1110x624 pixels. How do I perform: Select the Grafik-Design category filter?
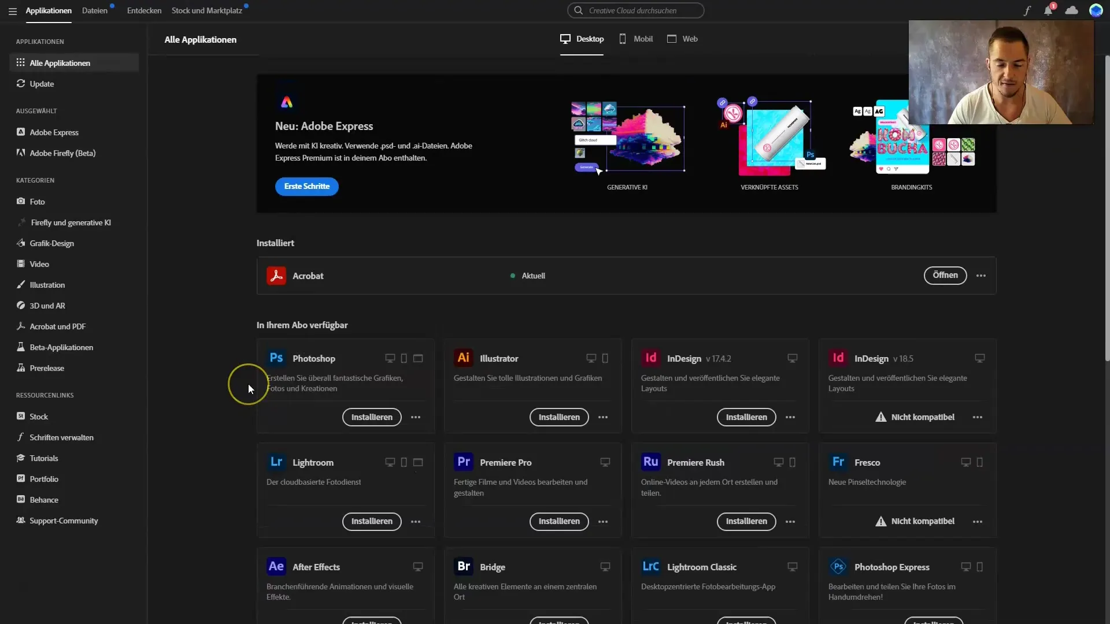click(x=52, y=242)
